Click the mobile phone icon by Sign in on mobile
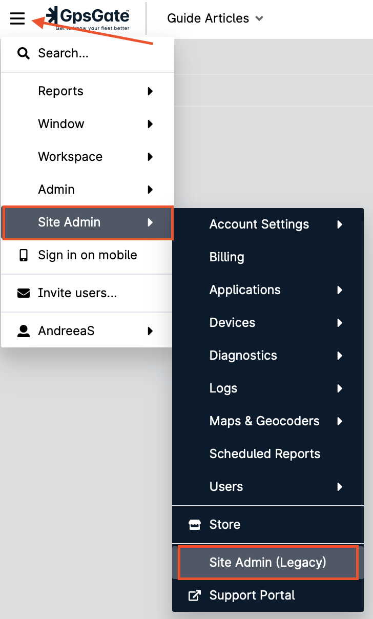The width and height of the screenshot is (373, 619). (x=24, y=255)
